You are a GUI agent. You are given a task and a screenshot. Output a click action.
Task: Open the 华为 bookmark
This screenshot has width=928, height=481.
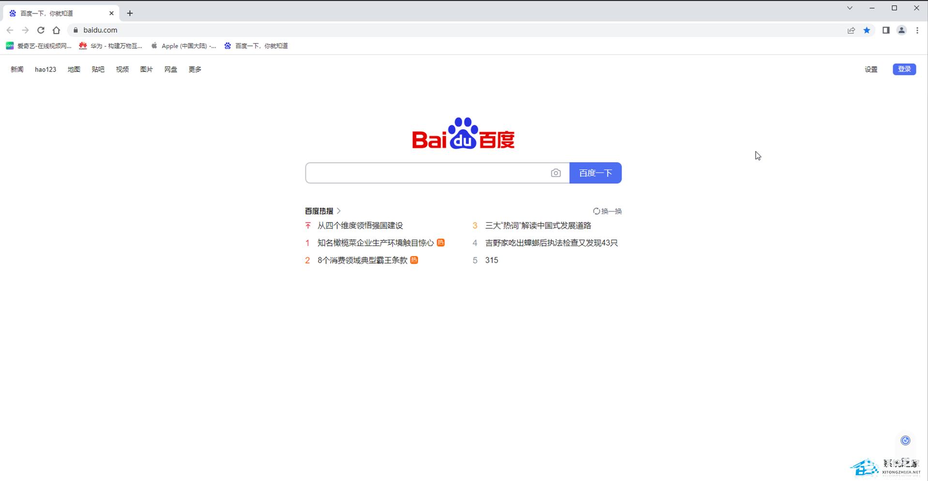[x=111, y=46]
